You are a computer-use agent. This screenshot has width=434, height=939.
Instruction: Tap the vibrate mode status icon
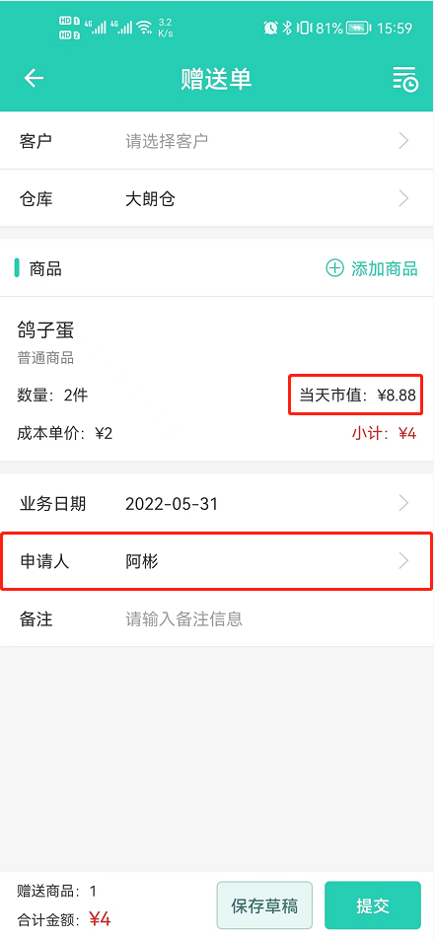[x=304, y=28]
